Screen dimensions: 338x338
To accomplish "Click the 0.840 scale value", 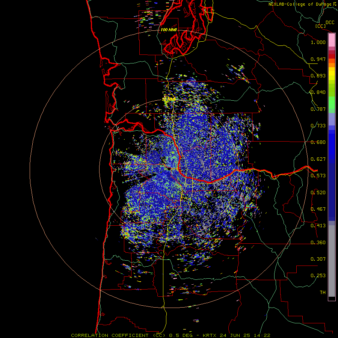I will pyautogui.click(x=318, y=92).
